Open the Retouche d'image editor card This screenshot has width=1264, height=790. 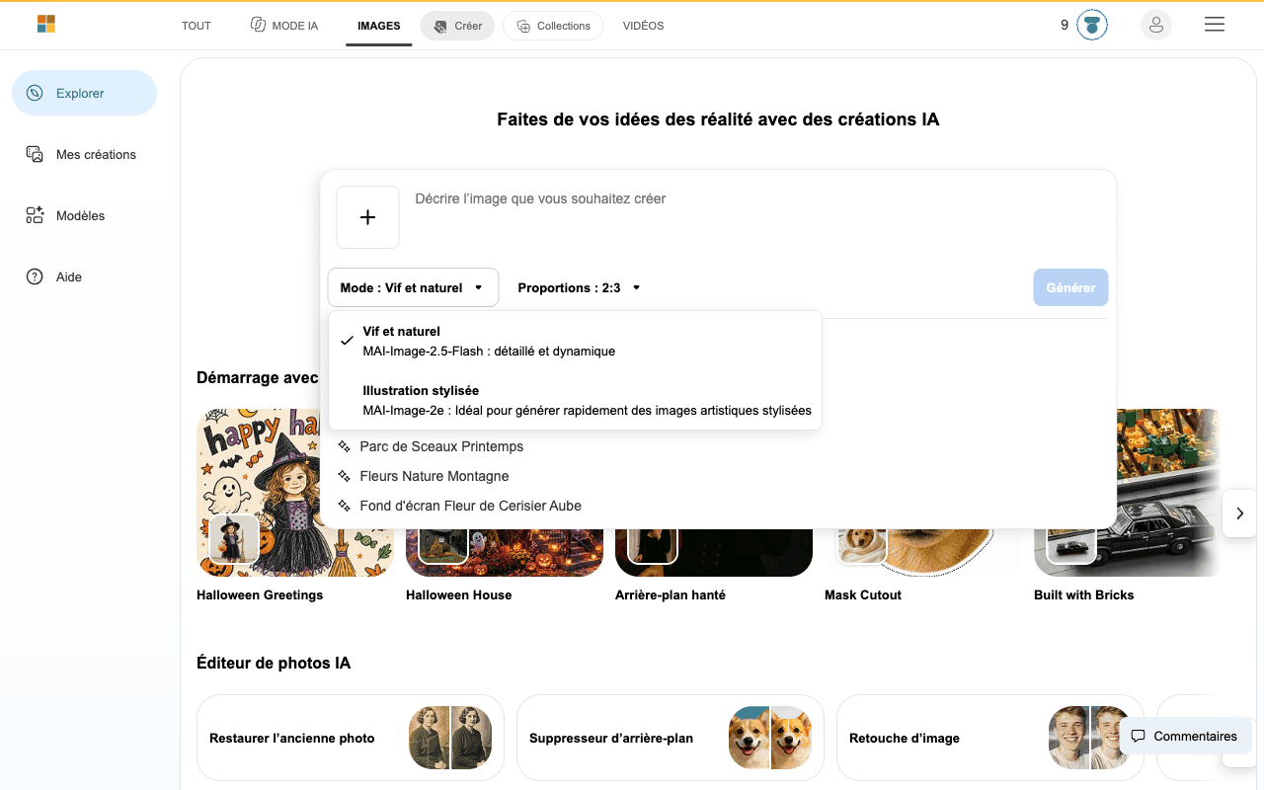click(x=990, y=738)
